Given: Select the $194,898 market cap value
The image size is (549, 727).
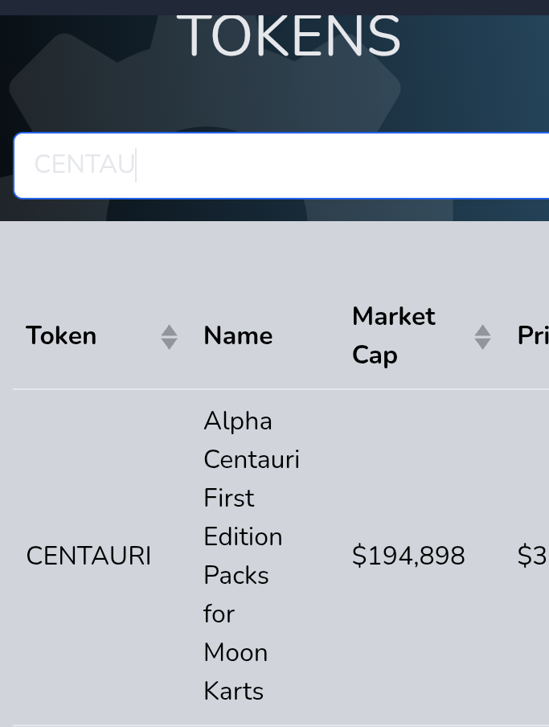Looking at the screenshot, I should [x=408, y=556].
